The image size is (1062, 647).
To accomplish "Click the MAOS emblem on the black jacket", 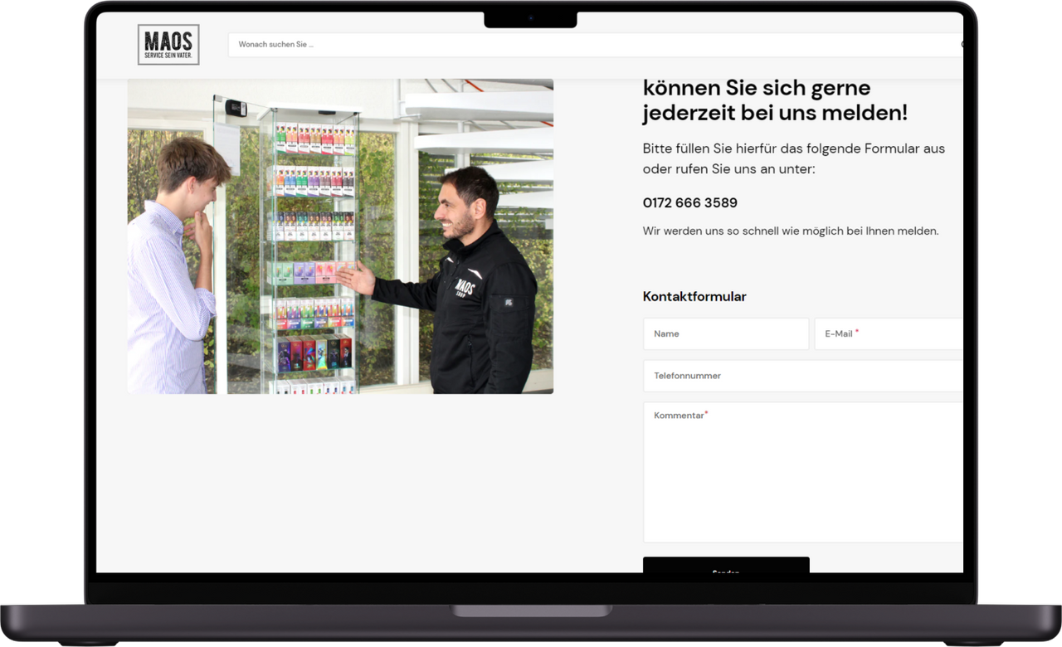I will click(x=465, y=287).
